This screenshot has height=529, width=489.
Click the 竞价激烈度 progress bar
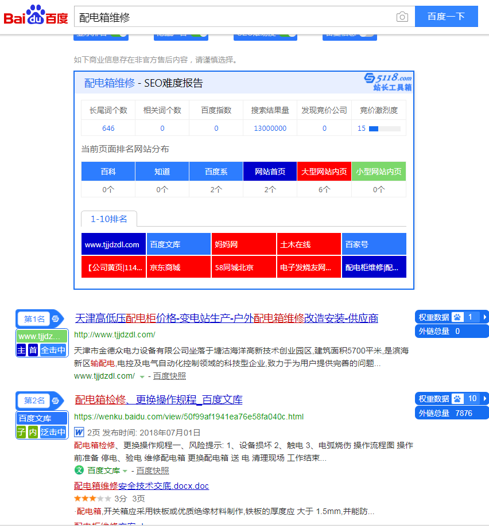[x=385, y=129]
